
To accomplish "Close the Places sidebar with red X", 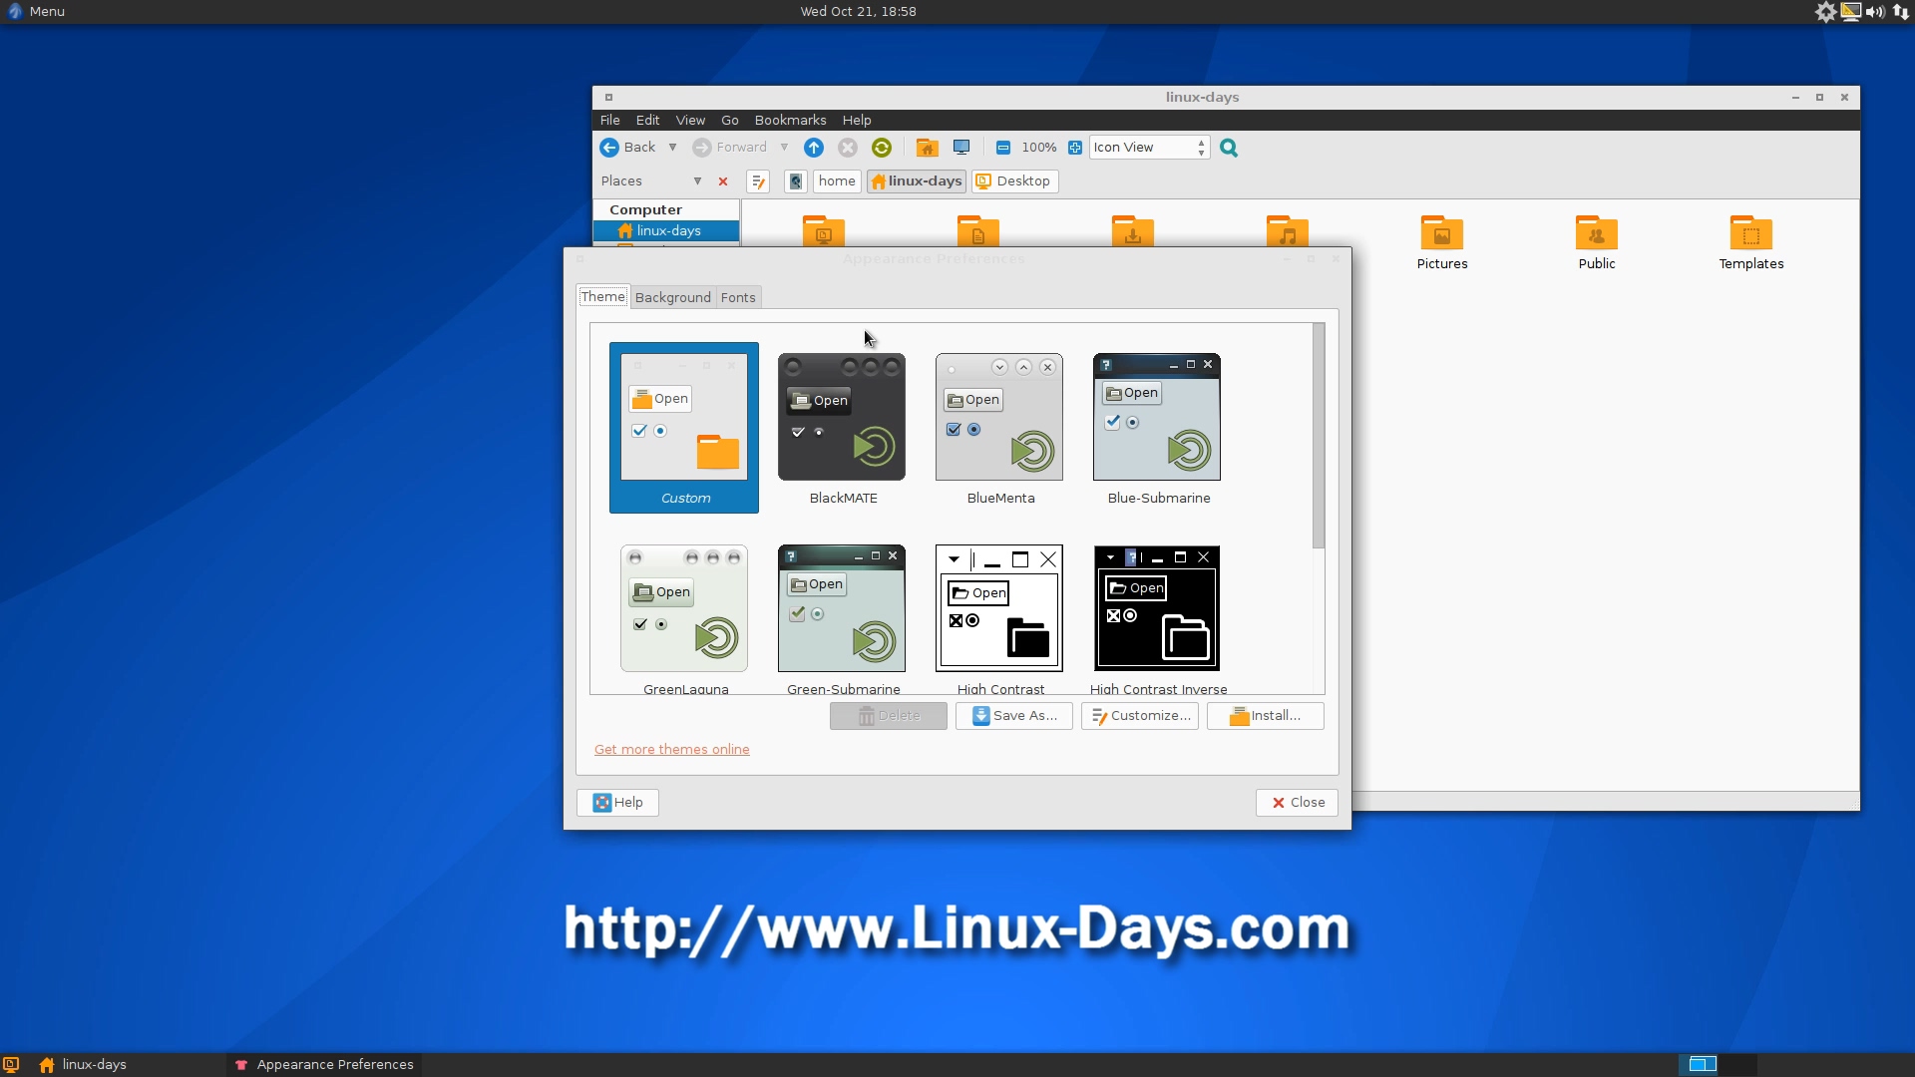I will coord(723,181).
